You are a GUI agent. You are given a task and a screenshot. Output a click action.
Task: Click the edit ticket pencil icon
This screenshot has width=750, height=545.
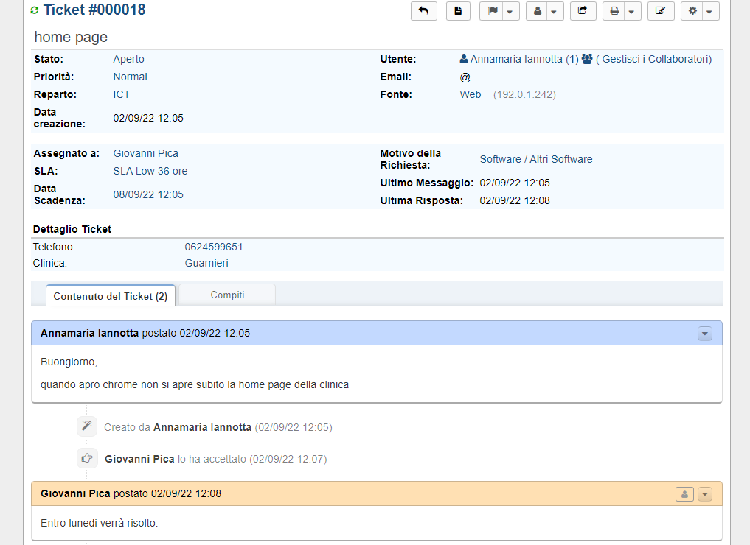(x=661, y=11)
